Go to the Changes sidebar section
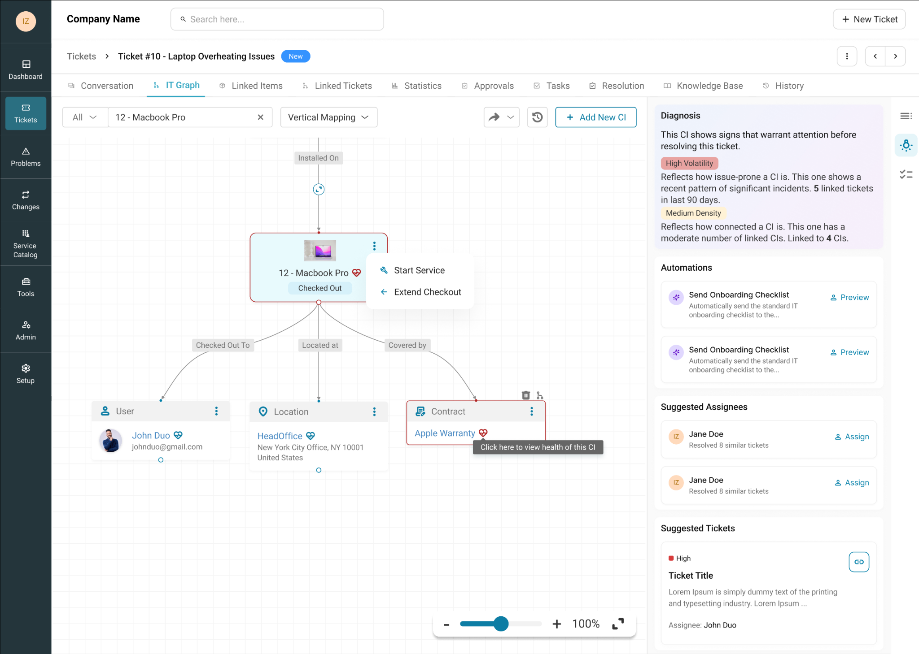919x654 pixels. (x=26, y=200)
